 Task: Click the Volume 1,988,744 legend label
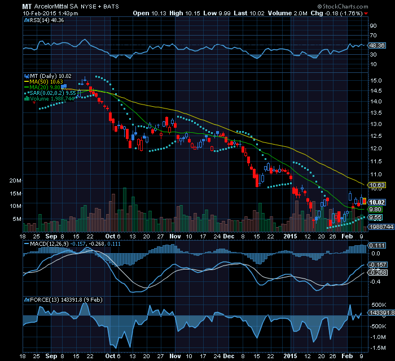point(52,99)
